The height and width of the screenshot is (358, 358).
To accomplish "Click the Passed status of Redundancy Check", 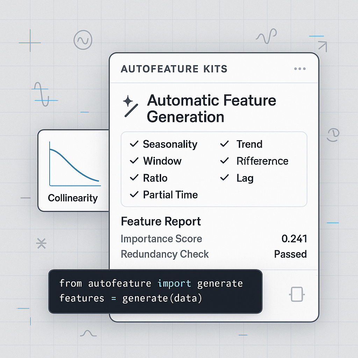I will pyautogui.click(x=290, y=254).
